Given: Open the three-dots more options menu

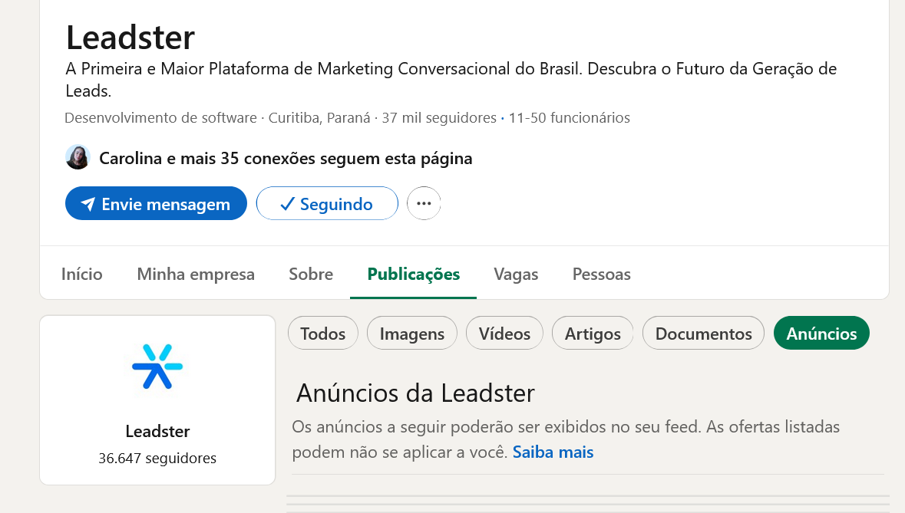Looking at the screenshot, I should pos(424,203).
